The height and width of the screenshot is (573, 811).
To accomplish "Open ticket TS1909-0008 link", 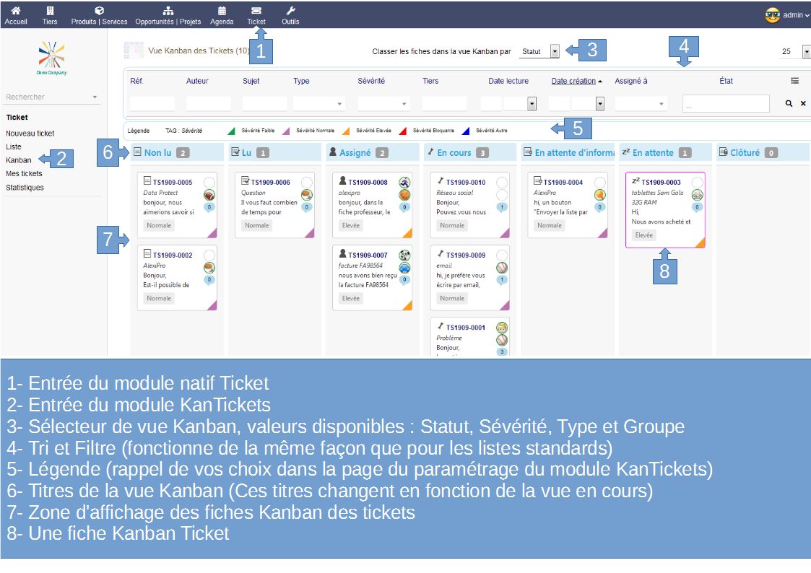I will (370, 183).
